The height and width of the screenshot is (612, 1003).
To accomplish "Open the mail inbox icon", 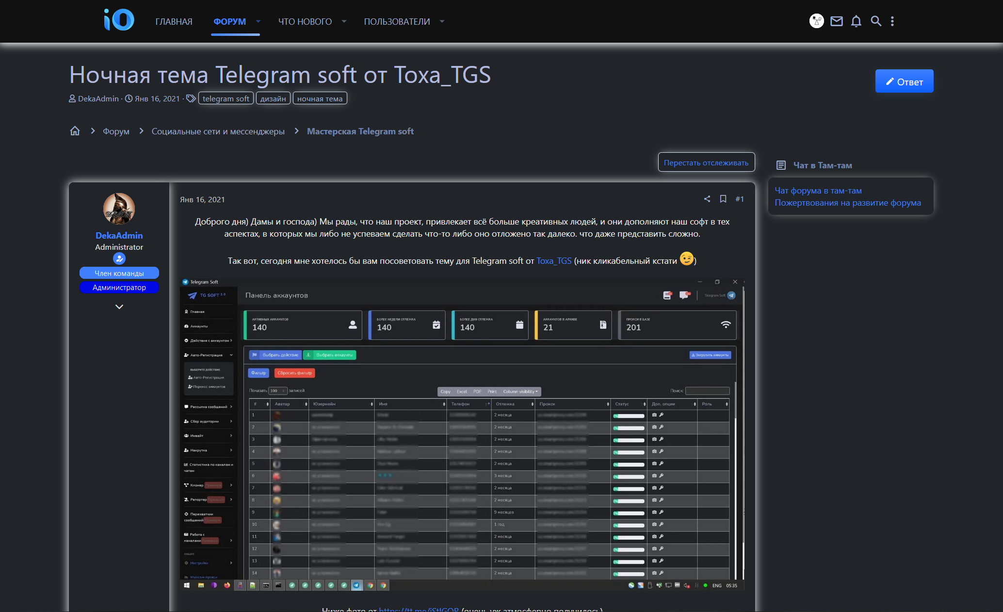I will coord(836,21).
